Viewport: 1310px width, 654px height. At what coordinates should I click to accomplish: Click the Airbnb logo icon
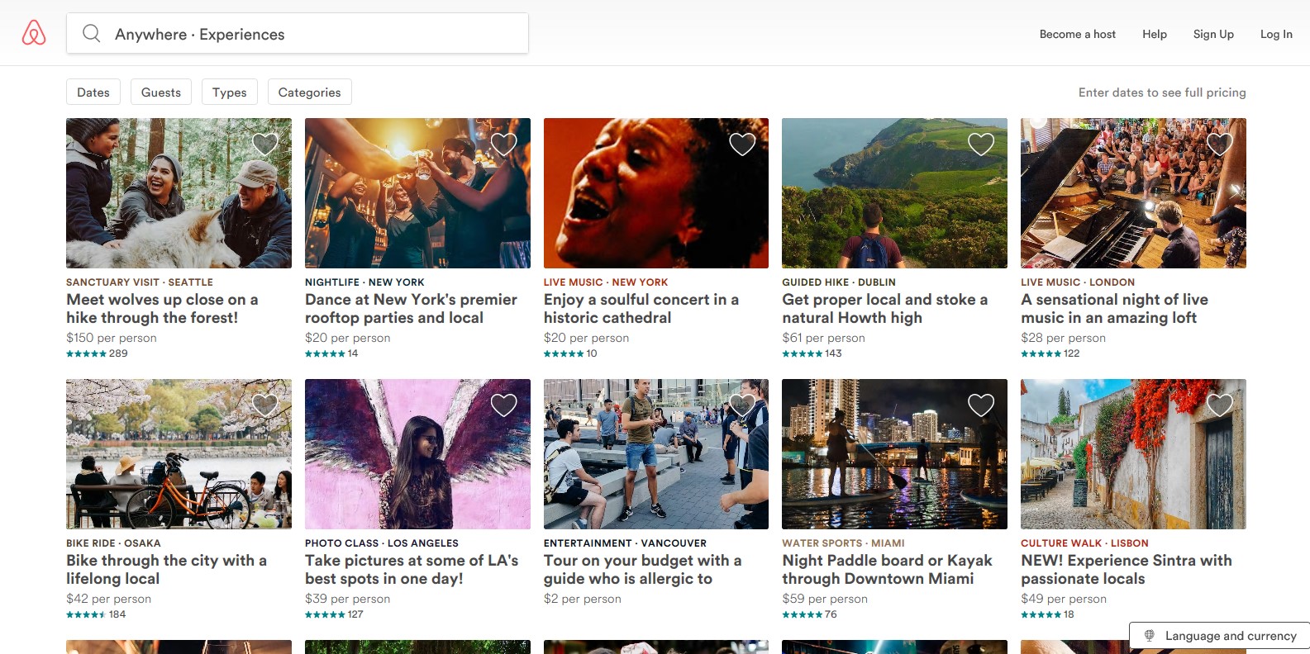[x=34, y=33]
